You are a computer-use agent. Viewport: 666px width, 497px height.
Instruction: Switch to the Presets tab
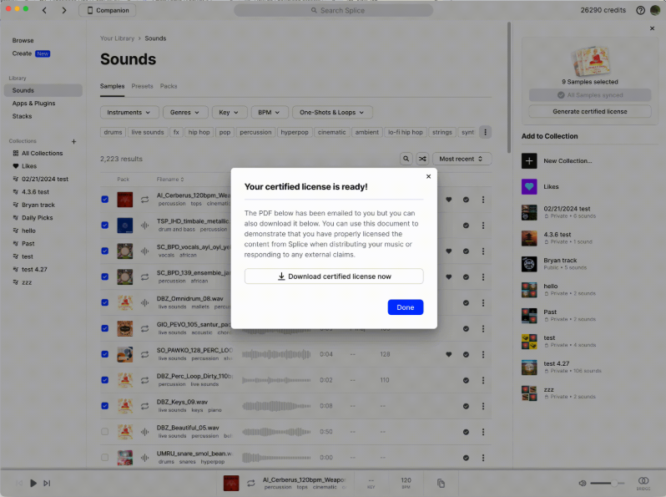click(142, 86)
